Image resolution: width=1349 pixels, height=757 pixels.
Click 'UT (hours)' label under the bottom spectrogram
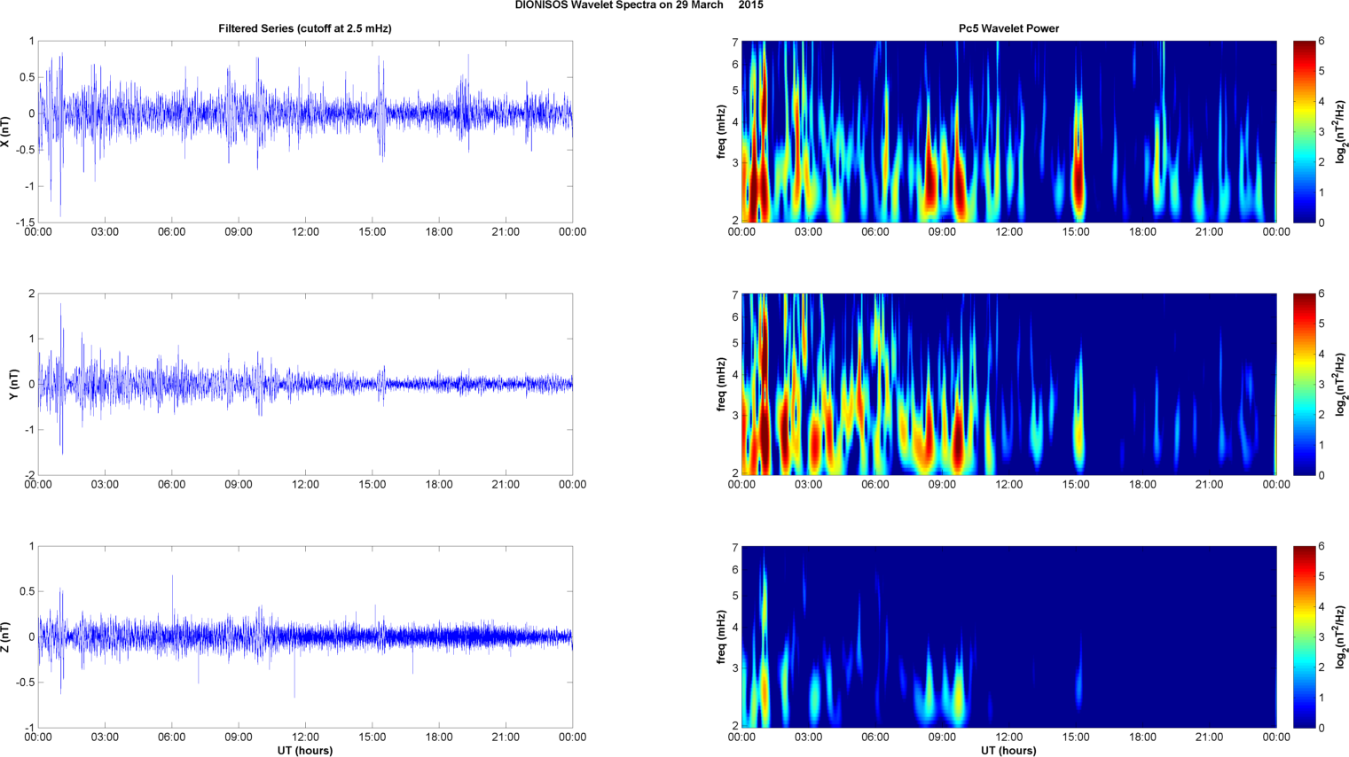click(1008, 750)
